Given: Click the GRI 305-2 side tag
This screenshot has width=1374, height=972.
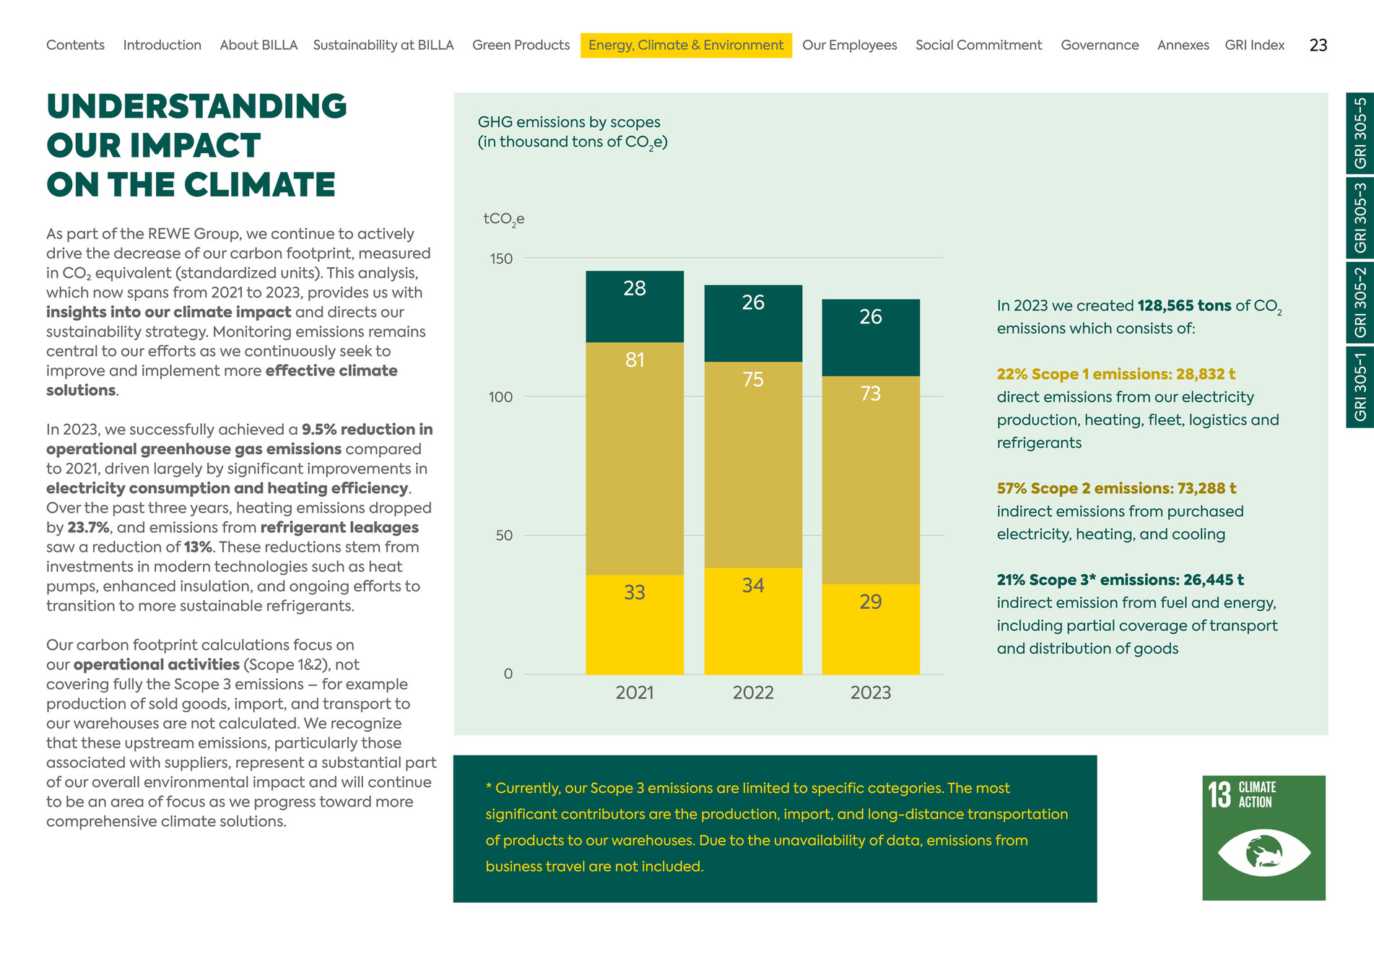Looking at the screenshot, I should tap(1360, 303).
